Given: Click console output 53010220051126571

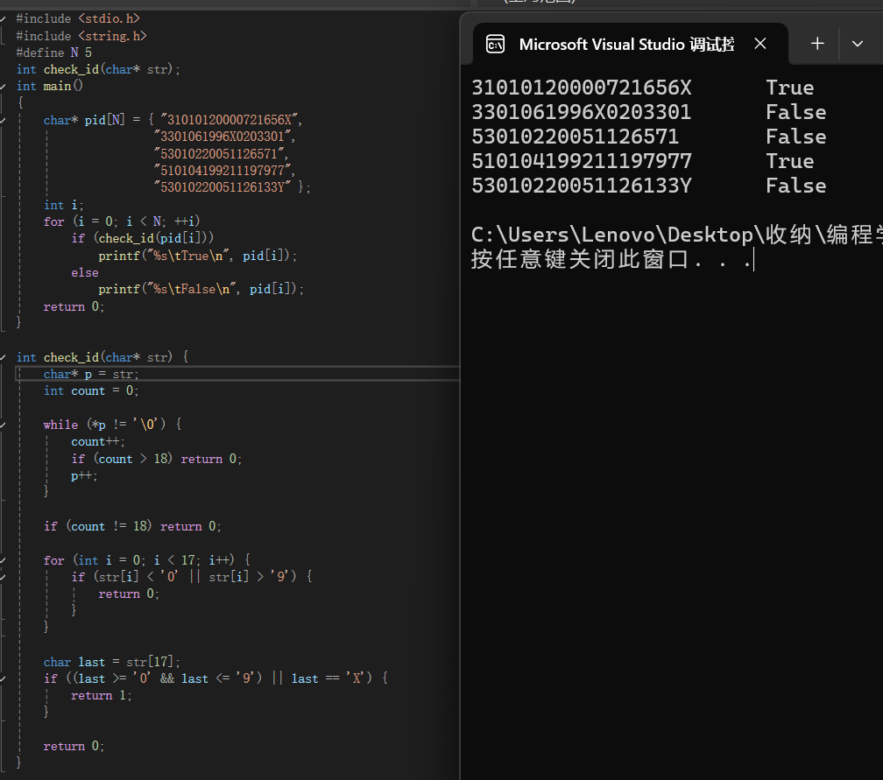Looking at the screenshot, I should pos(576,137).
